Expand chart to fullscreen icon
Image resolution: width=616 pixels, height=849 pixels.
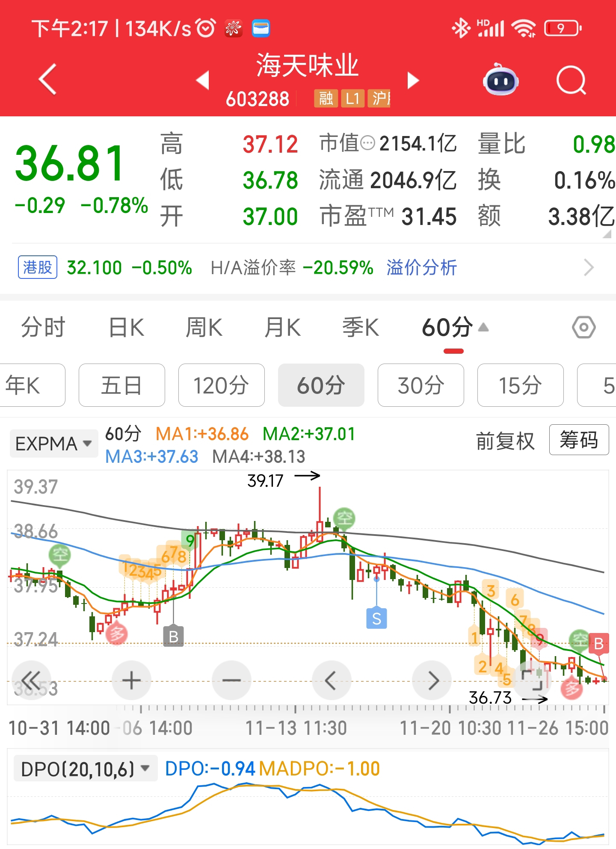[532, 680]
